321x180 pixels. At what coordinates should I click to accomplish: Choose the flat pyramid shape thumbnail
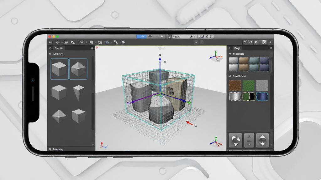click(59, 116)
